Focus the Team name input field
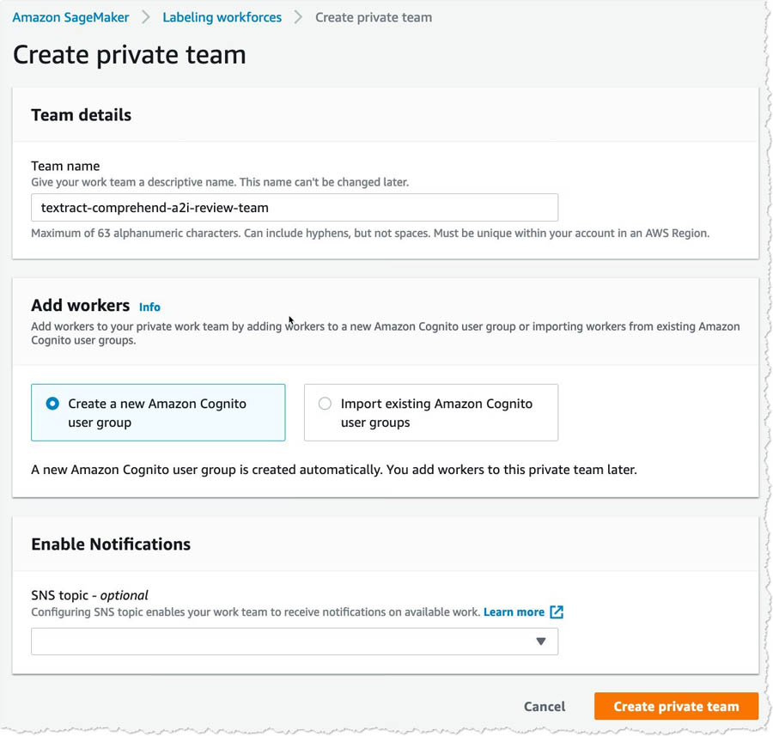This screenshot has width=773, height=736. pos(295,208)
